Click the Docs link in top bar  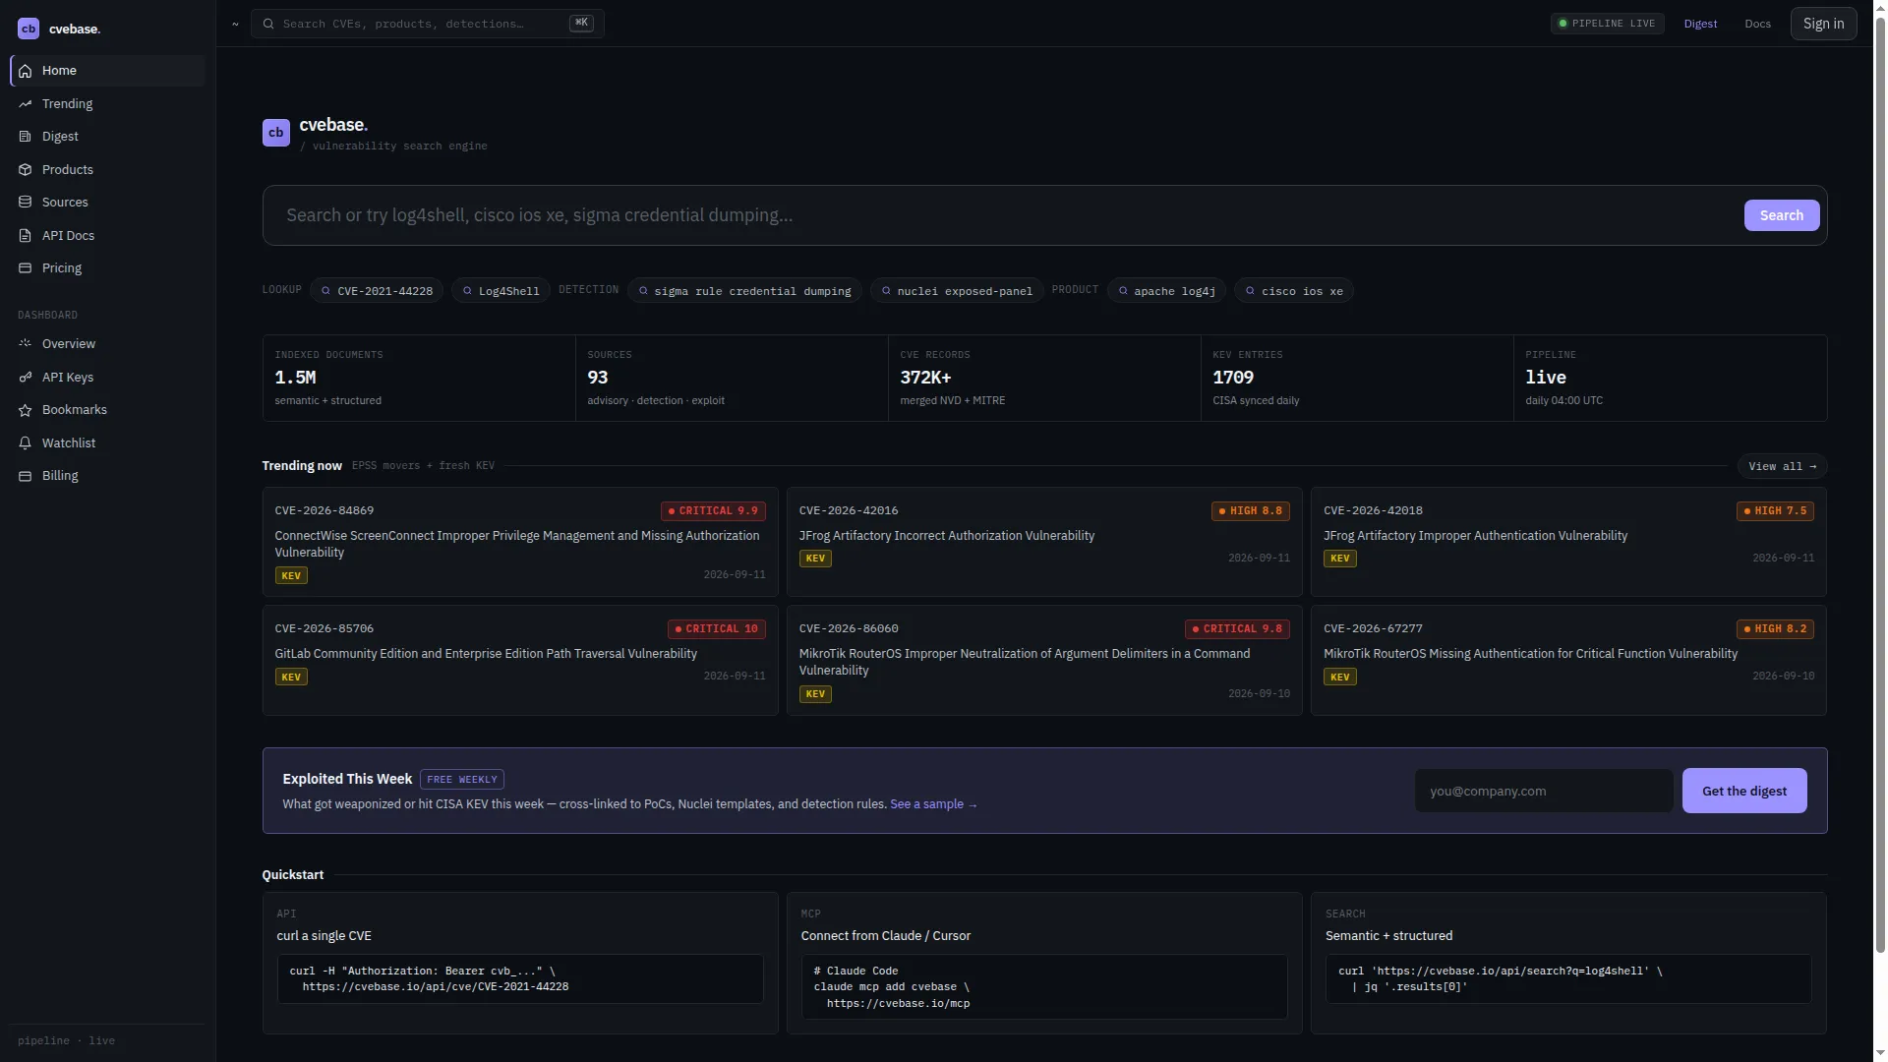(x=1757, y=24)
